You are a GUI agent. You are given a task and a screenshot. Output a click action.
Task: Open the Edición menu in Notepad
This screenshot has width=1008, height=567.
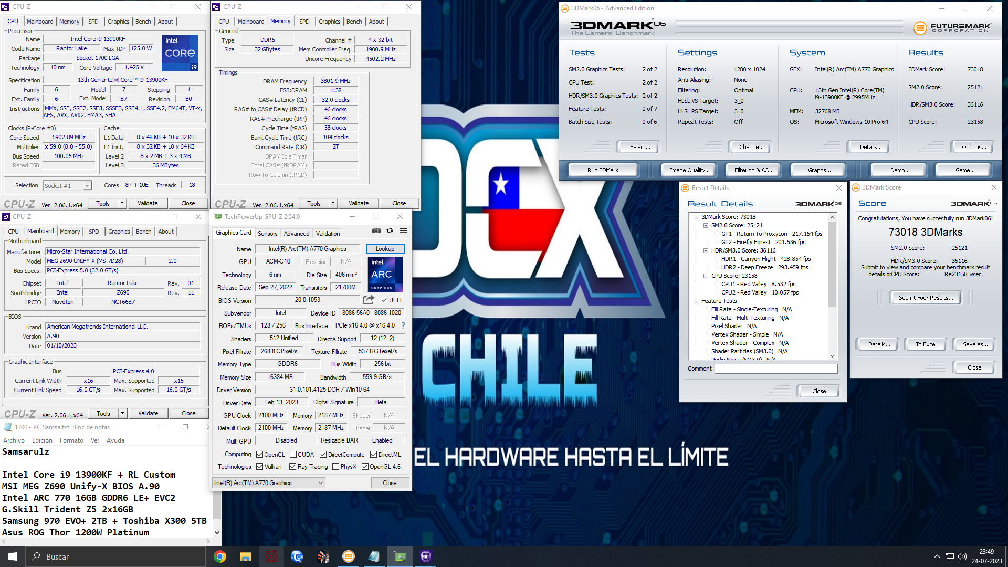pyautogui.click(x=42, y=440)
